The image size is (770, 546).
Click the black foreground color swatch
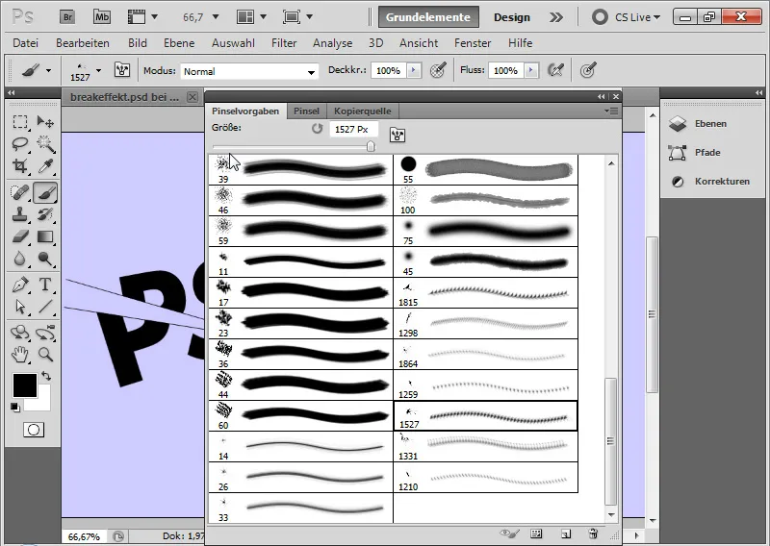[25, 385]
